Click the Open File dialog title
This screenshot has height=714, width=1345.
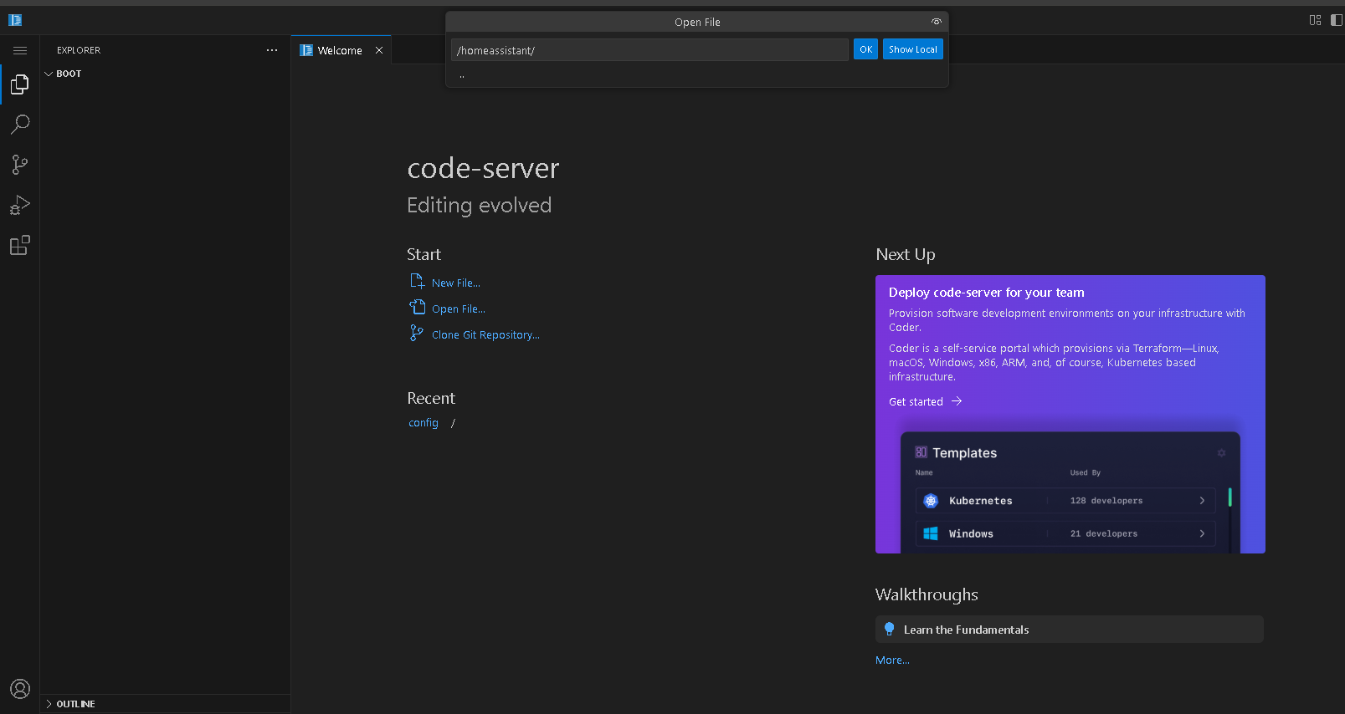click(697, 23)
